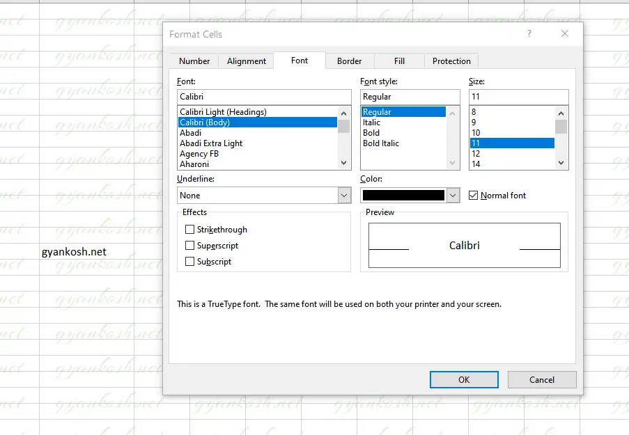The height and width of the screenshot is (435, 629).
Task: Choose font size 10
Action: [512, 133]
